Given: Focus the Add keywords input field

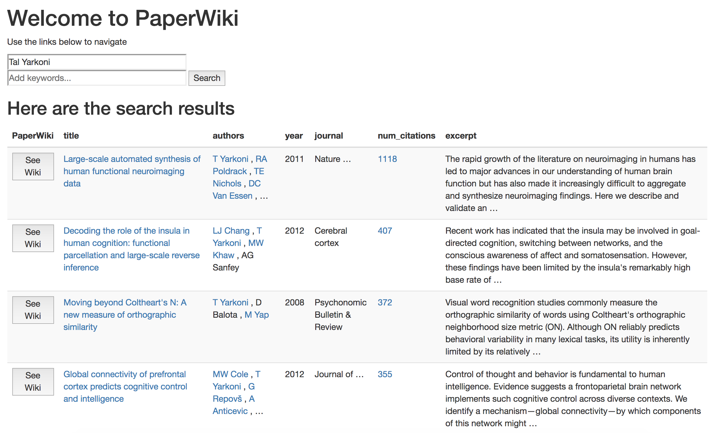Looking at the screenshot, I should point(96,78).
